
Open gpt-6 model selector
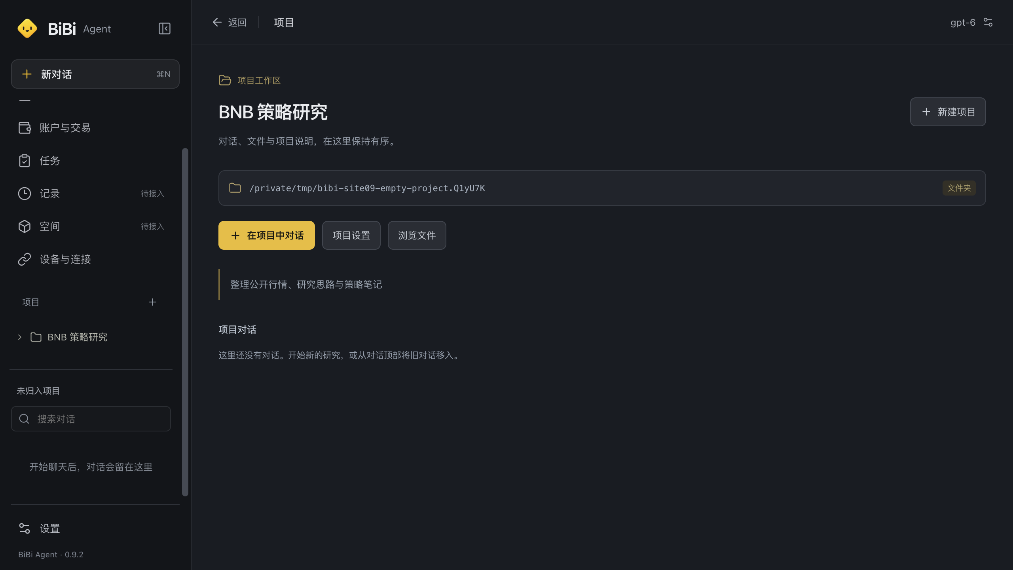[963, 23]
